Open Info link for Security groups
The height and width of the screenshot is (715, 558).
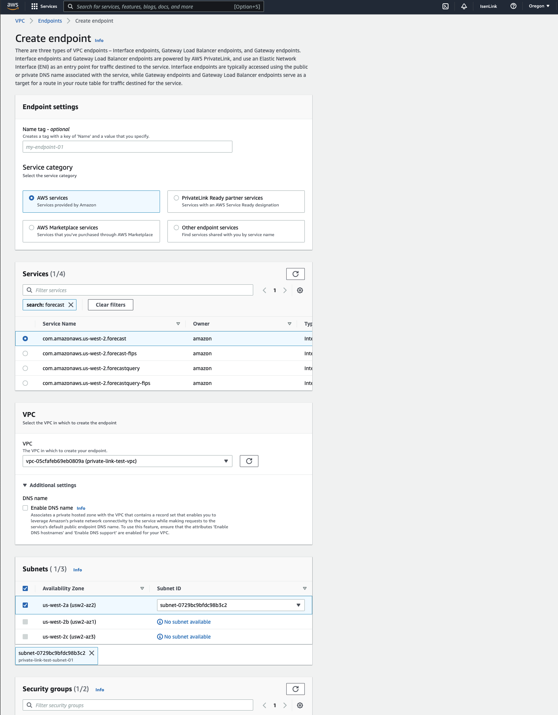click(100, 690)
